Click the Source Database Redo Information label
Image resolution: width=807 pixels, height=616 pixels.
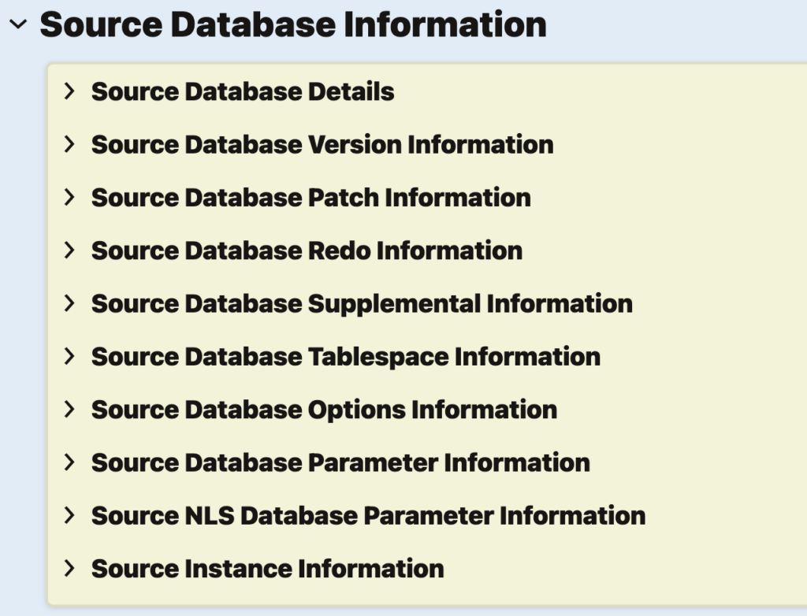click(x=307, y=250)
